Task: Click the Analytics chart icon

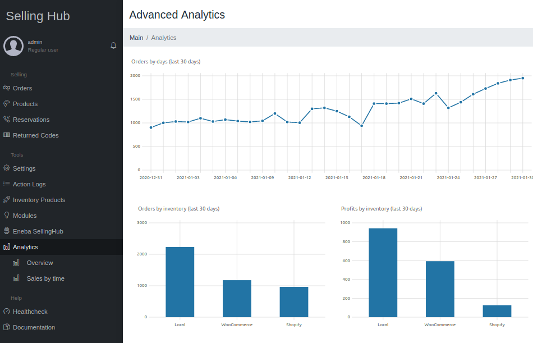Action: 7,246
